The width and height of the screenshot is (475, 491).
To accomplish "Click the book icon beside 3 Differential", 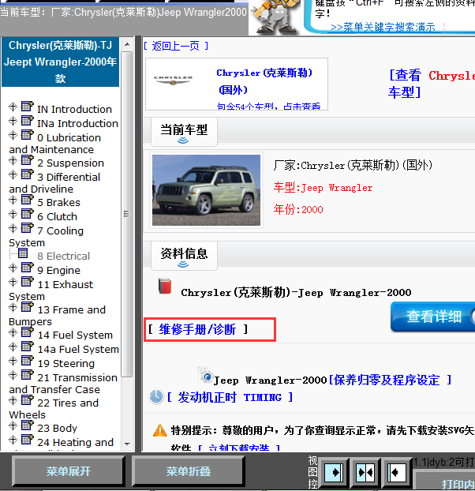I will click(28, 174).
